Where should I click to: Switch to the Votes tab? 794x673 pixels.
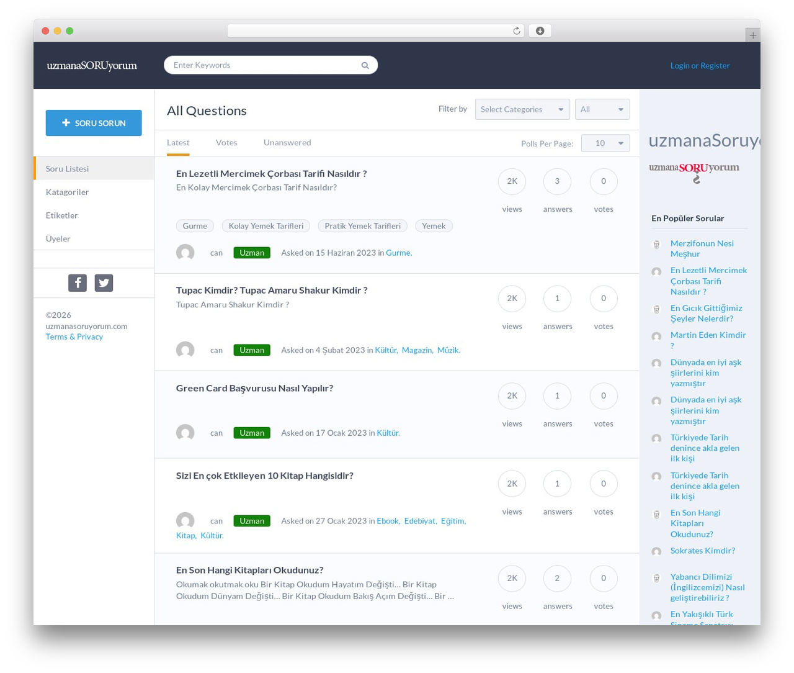226,143
